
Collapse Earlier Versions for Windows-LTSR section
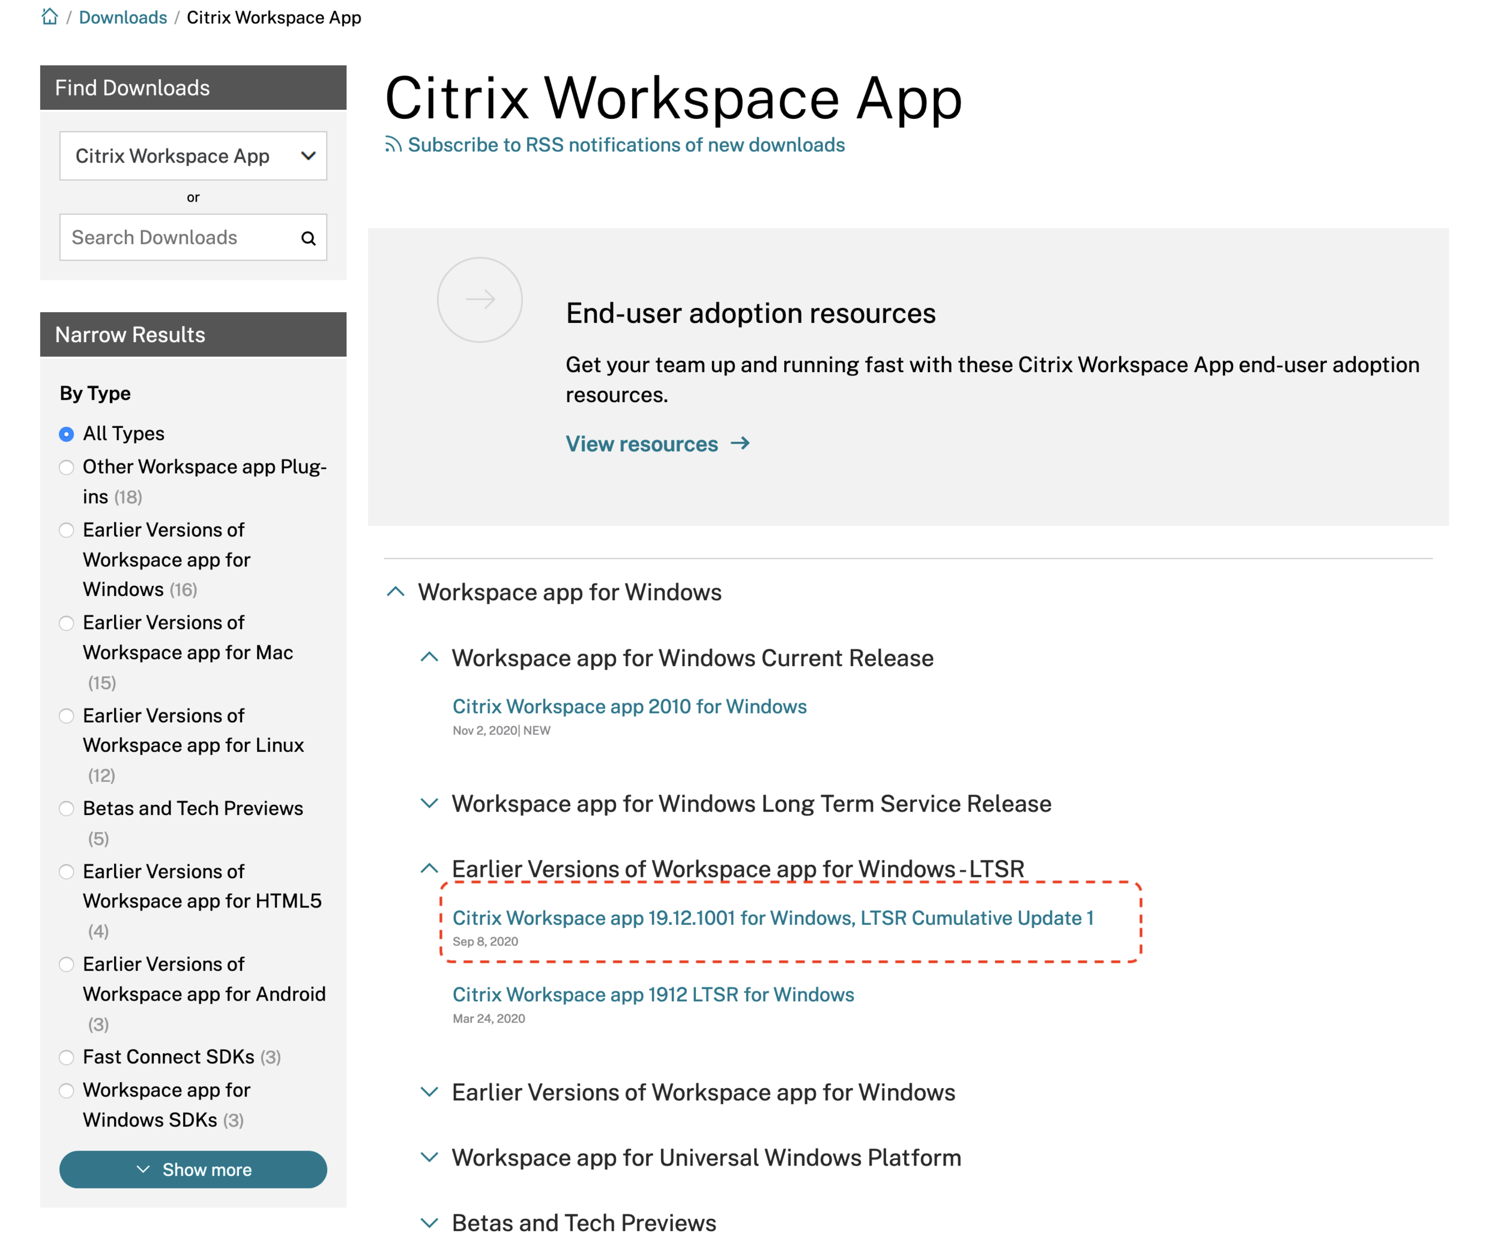point(429,868)
